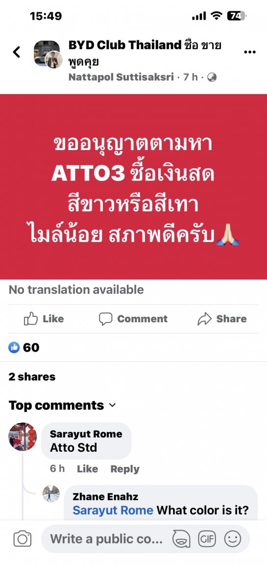Open Nattapol Suttisaksri's profile
Image resolution: width=267 pixels, height=565 pixels.
[121, 77]
